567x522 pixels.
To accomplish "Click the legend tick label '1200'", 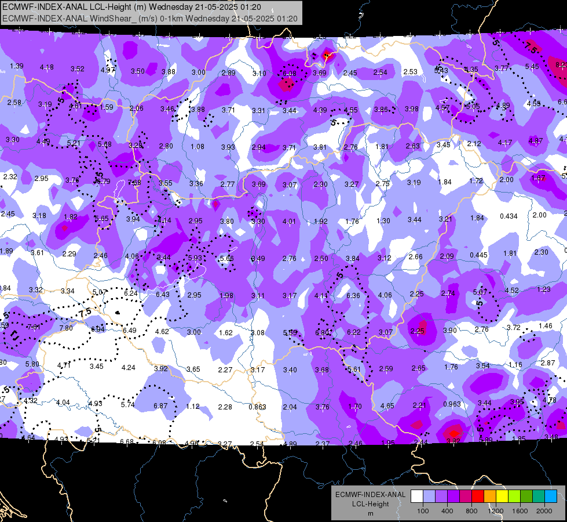I will pyautogui.click(x=496, y=511).
